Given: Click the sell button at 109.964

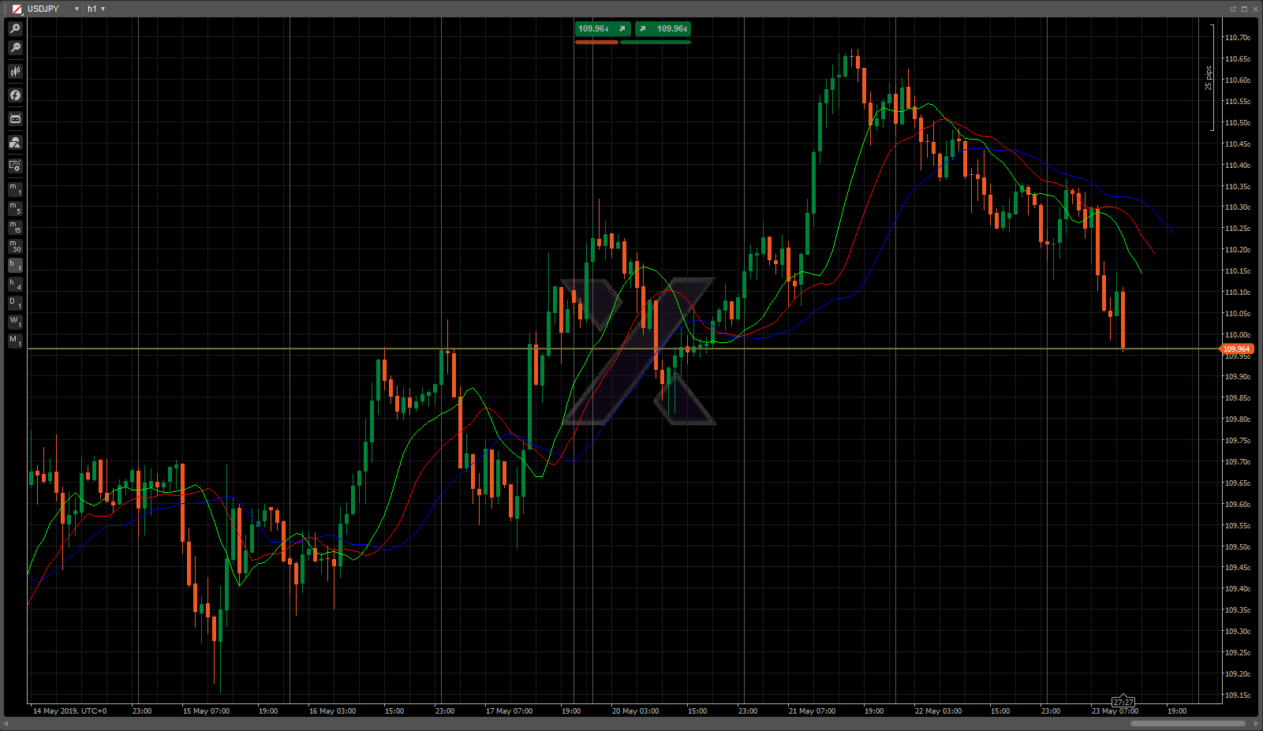Looking at the screenshot, I should (602, 29).
